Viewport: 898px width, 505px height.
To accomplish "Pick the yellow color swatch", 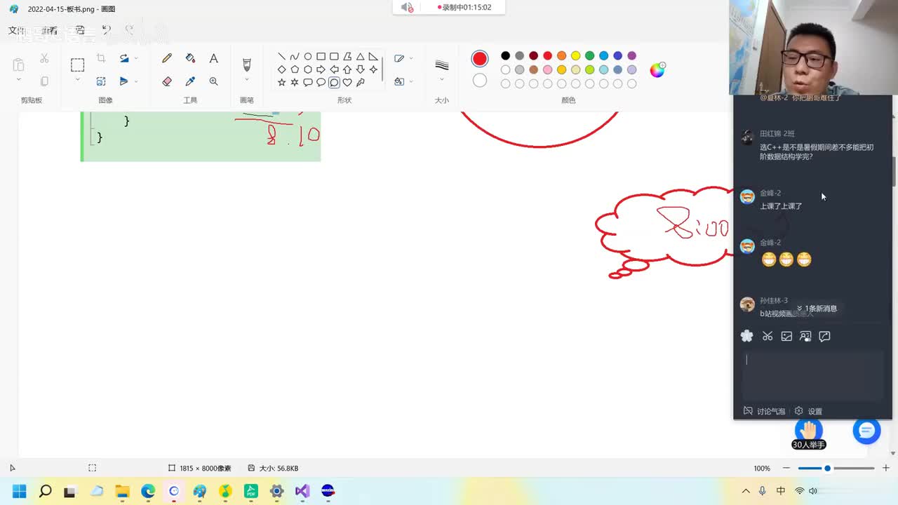I will [x=575, y=56].
